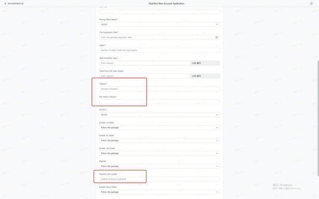Click the Total Price amount field

click(x=145, y=76)
